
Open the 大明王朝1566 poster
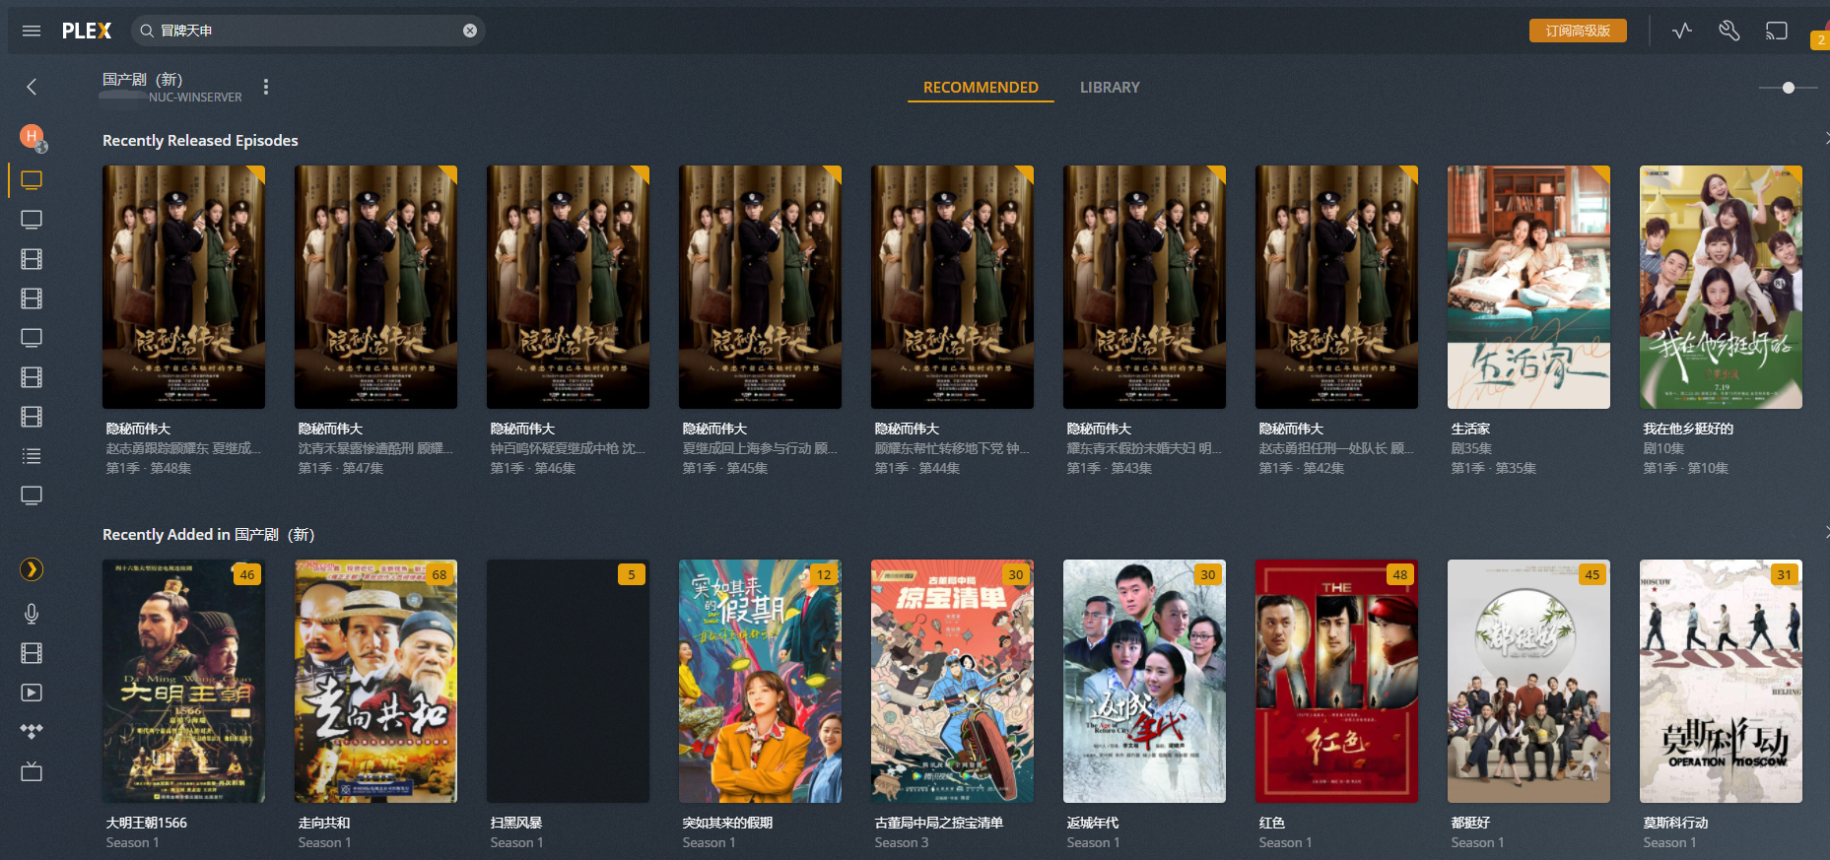183,681
